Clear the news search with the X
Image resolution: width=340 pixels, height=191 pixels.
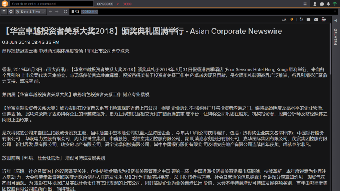point(335,12)
